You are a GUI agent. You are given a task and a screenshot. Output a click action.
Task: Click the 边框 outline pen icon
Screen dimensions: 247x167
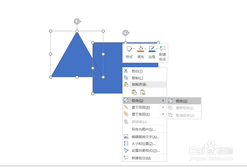coord(152,48)
